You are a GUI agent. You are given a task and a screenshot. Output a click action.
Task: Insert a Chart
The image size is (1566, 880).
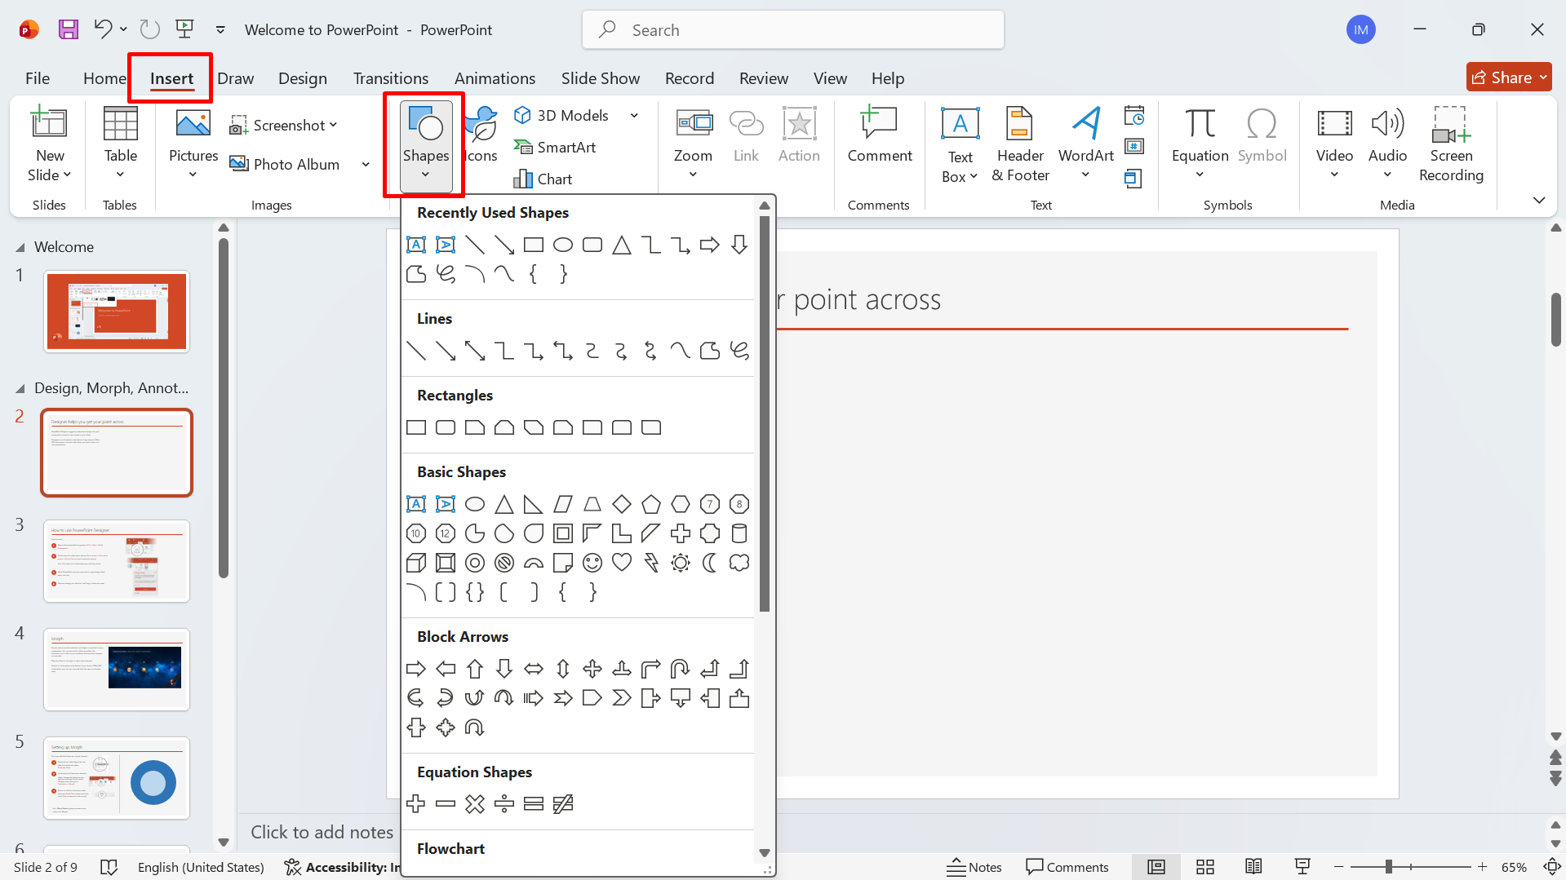543,179
